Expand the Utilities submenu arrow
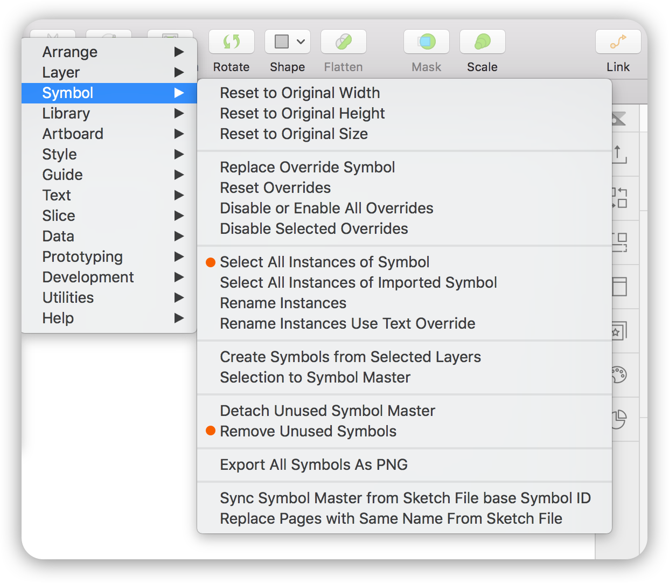This screenshot has height=583, width=669. [179, 298]
